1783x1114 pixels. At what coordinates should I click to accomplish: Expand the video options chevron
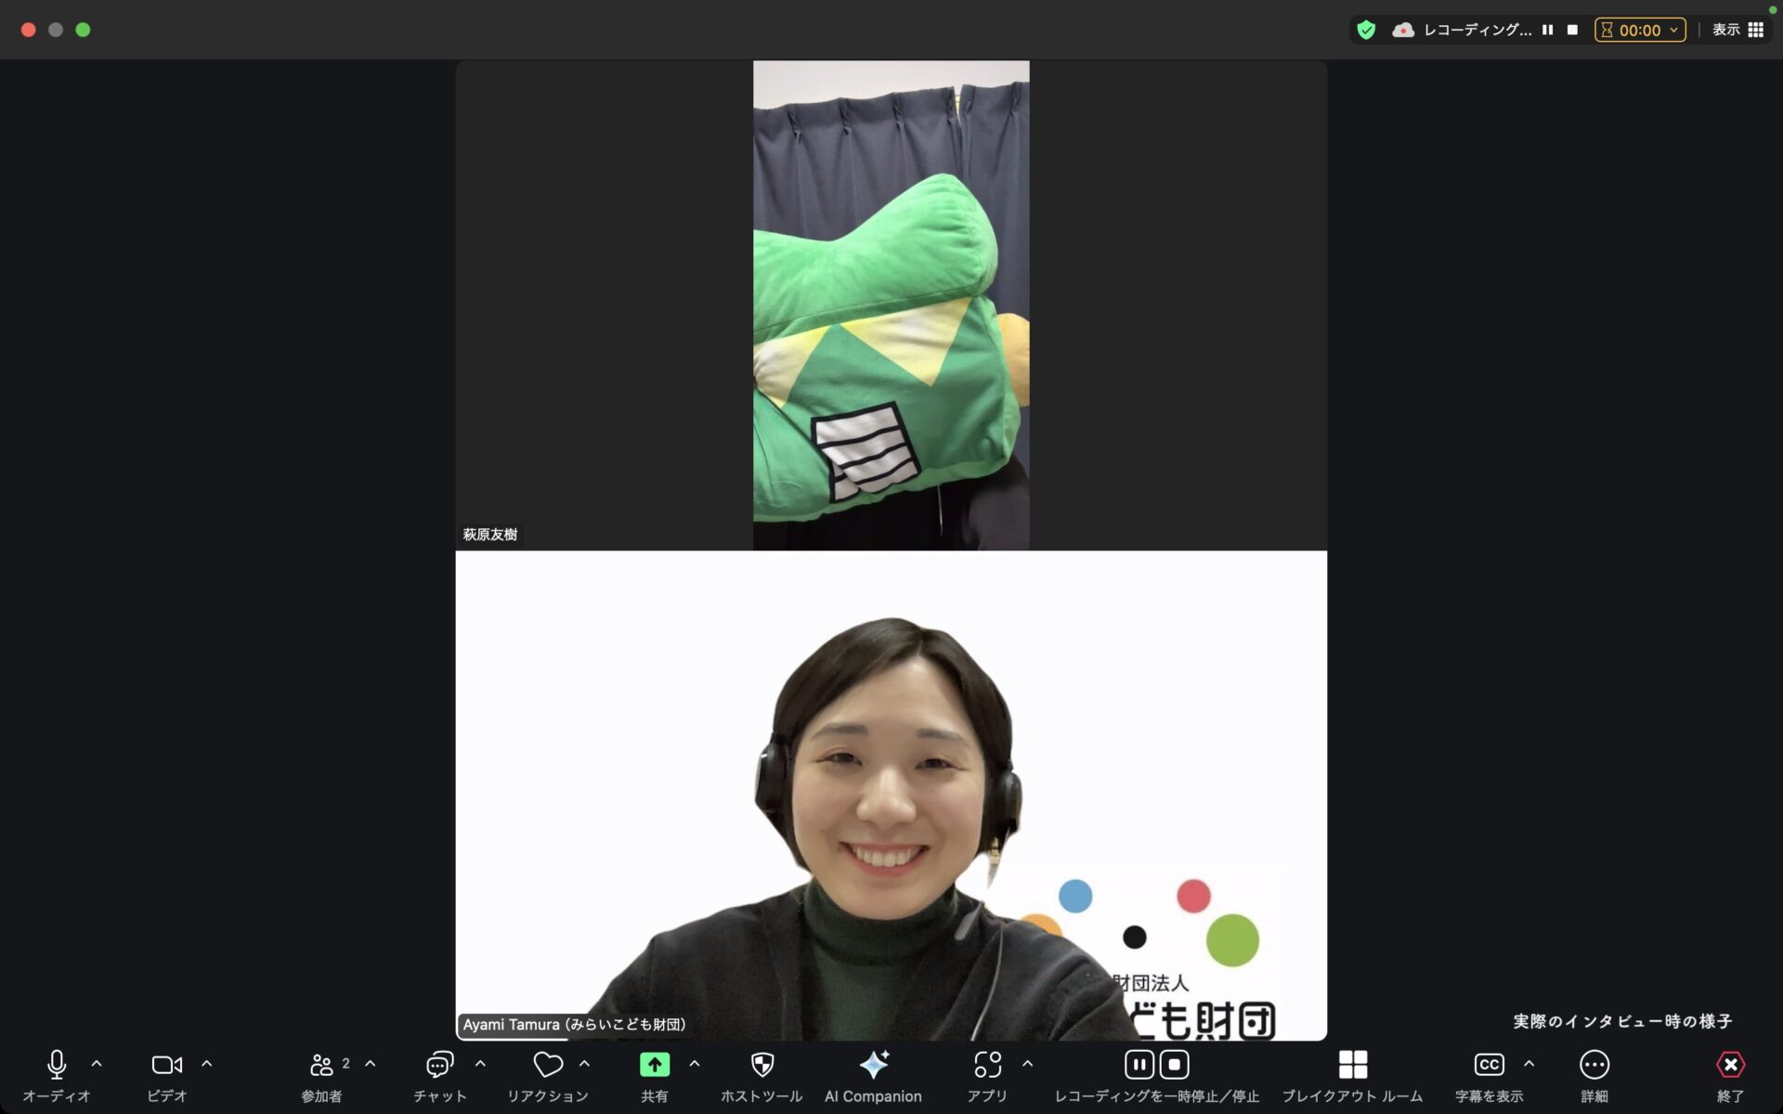pyautogui.click(x=207, y=1064)
